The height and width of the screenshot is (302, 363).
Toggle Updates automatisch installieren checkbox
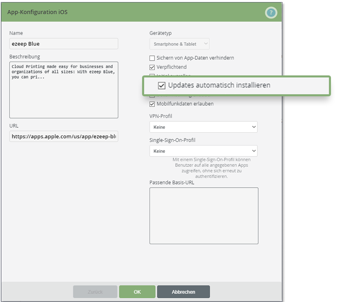click(x=162, y=86)
